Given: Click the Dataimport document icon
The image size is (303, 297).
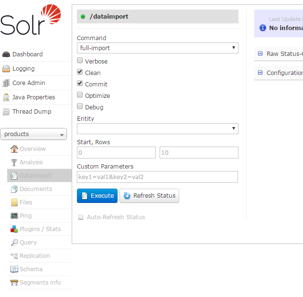Looking at the screenshot, I should pyautogui.click(x=14, y=176).
